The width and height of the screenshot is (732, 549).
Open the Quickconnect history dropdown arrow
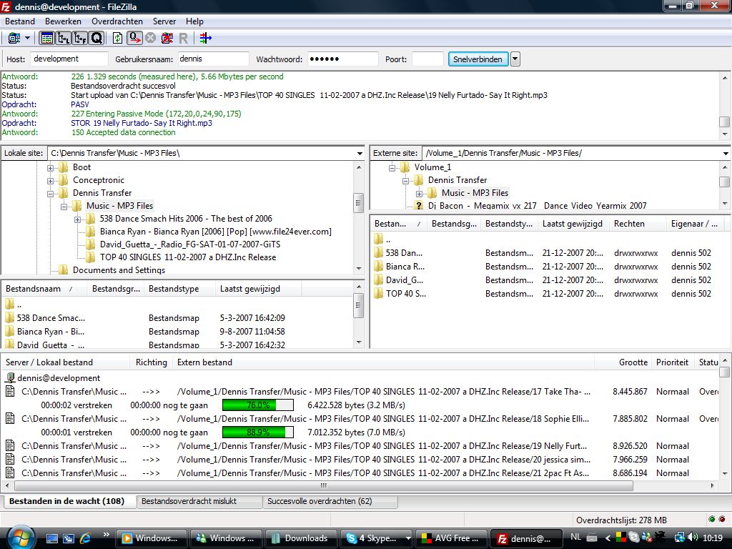pyautogui.click(x=515, y=59)
